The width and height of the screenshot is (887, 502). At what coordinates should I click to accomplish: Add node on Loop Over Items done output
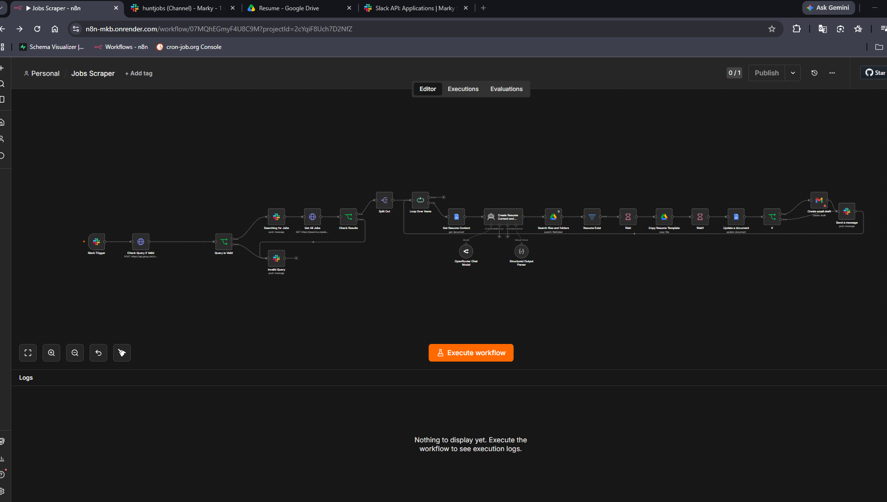coord(444,197)
